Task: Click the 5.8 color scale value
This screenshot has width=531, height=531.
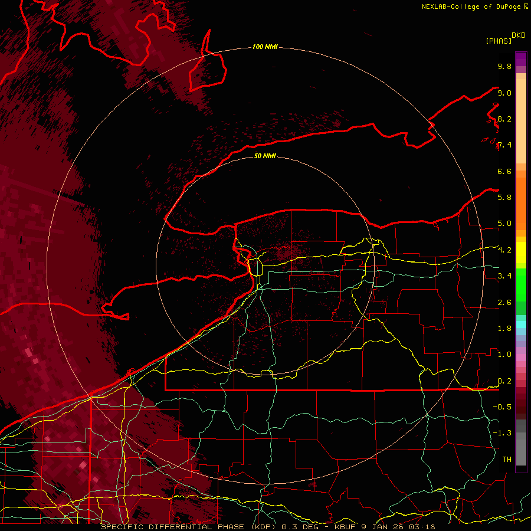Action: click(x=504, y=197)
